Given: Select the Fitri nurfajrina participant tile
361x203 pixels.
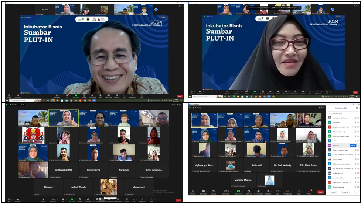Looking at the screenshot, I should coord(93,170).
